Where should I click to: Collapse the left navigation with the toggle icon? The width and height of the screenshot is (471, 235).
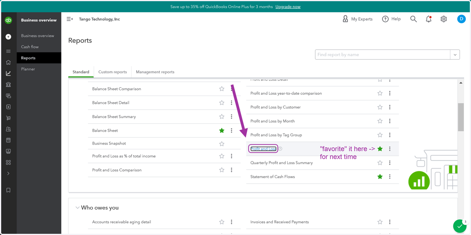click(69, 19)
